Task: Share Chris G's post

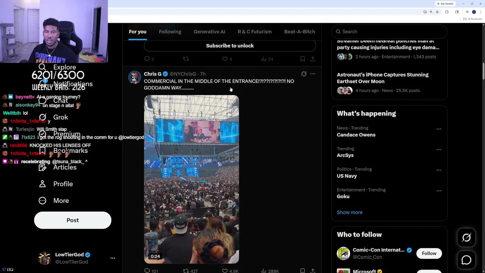Action: [313, 271]
